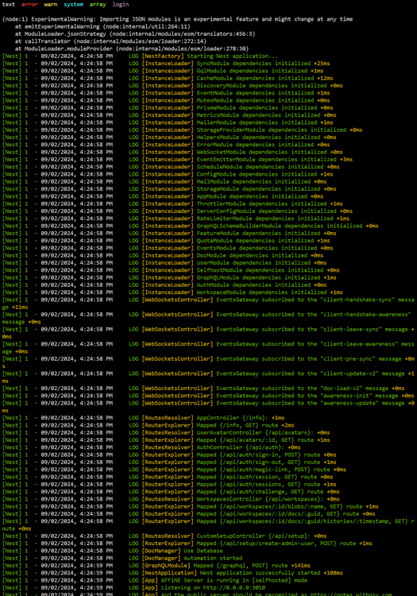Click the "at ModuleLoader.jsonStrategy" stack trace line
The width and height of the screenshot is (417, 596).
click(135, 34)
